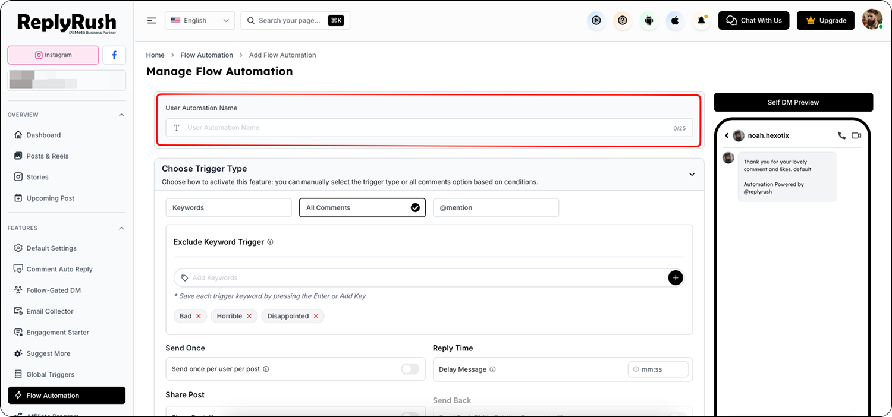892x417 pixels.
Task: Click Delay Message info icon
Action: 492,369
